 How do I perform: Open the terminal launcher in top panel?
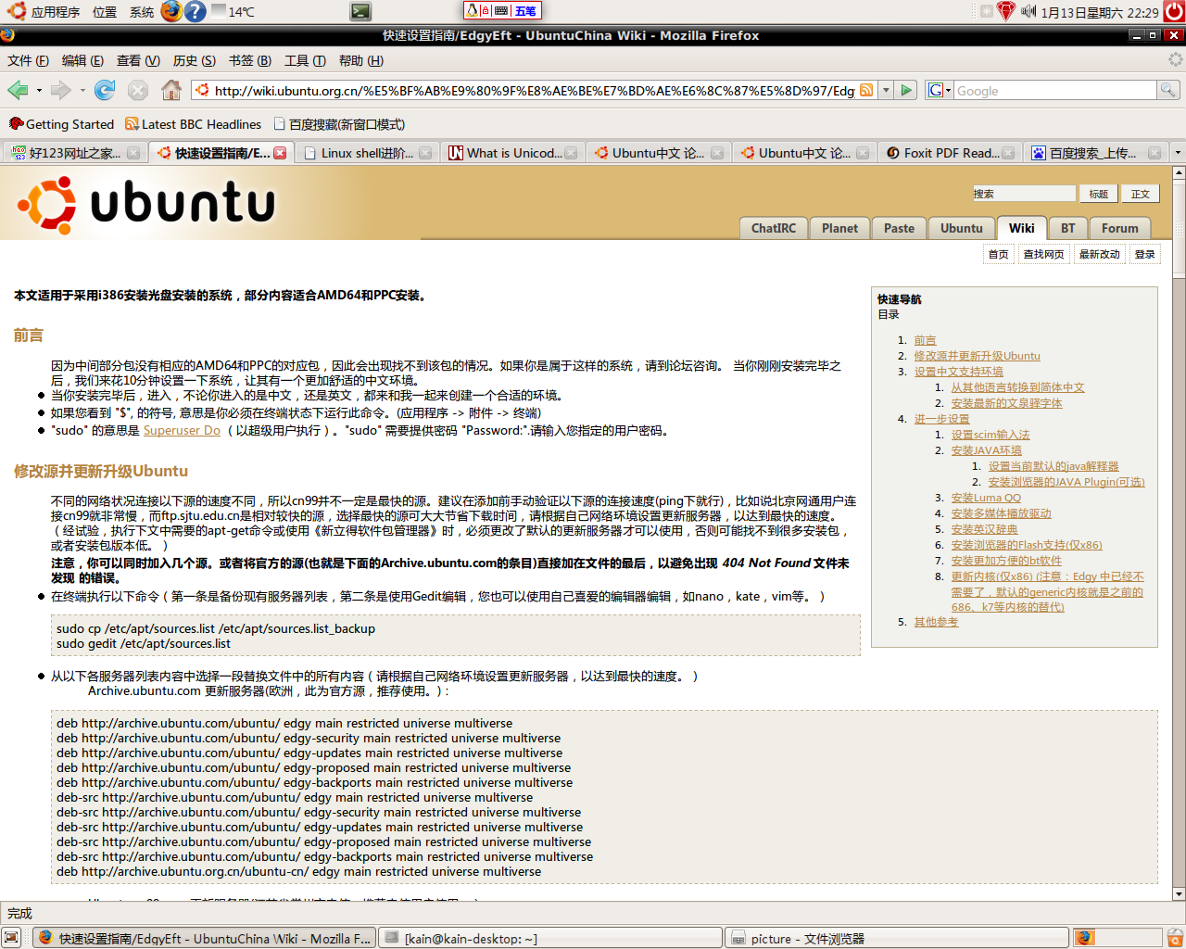coord(361,11)
